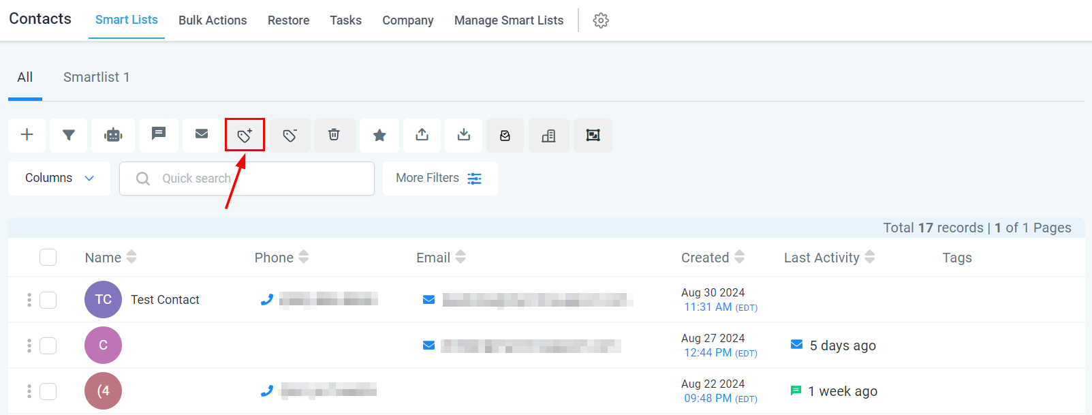Click the Tags column header

(x=956, y=258)
